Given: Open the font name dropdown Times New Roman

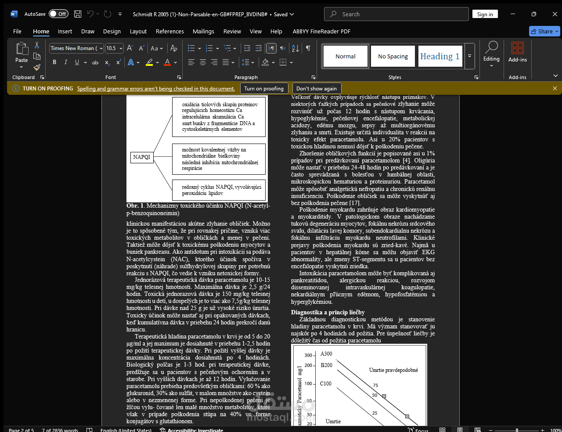Looking at the screenshot, I should coord(101,48).
